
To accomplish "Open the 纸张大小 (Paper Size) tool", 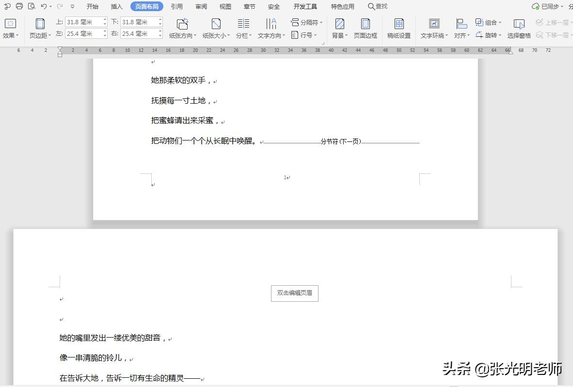I will (215, 28).
